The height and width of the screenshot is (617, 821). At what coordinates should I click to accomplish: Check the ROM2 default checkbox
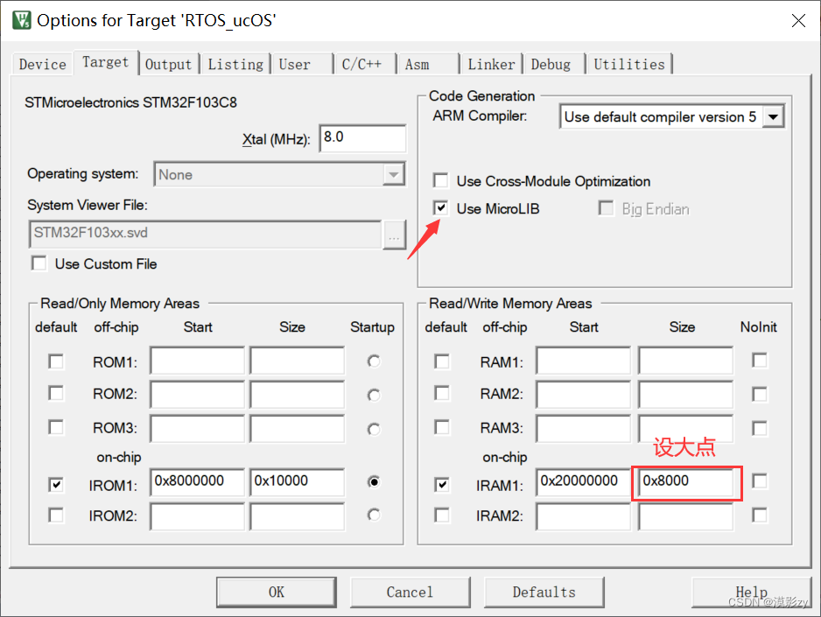56,393
